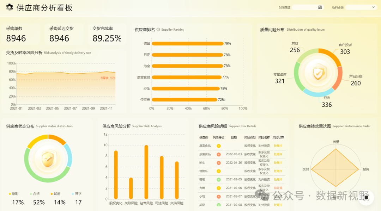Click the 风险状态 column header
Viewport: 381px width, 211px height.
coord(278,137)
